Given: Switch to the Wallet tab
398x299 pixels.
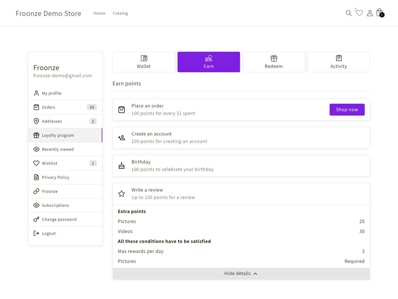Looking at the screenshot, I should click(144, 62).
